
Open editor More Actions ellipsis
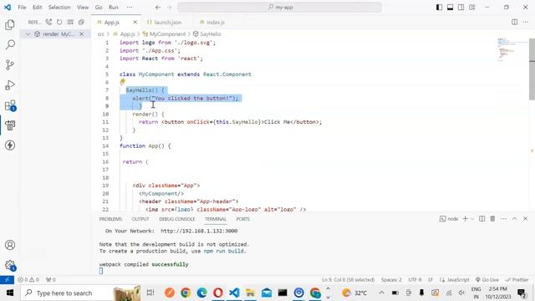coord(526,23)
